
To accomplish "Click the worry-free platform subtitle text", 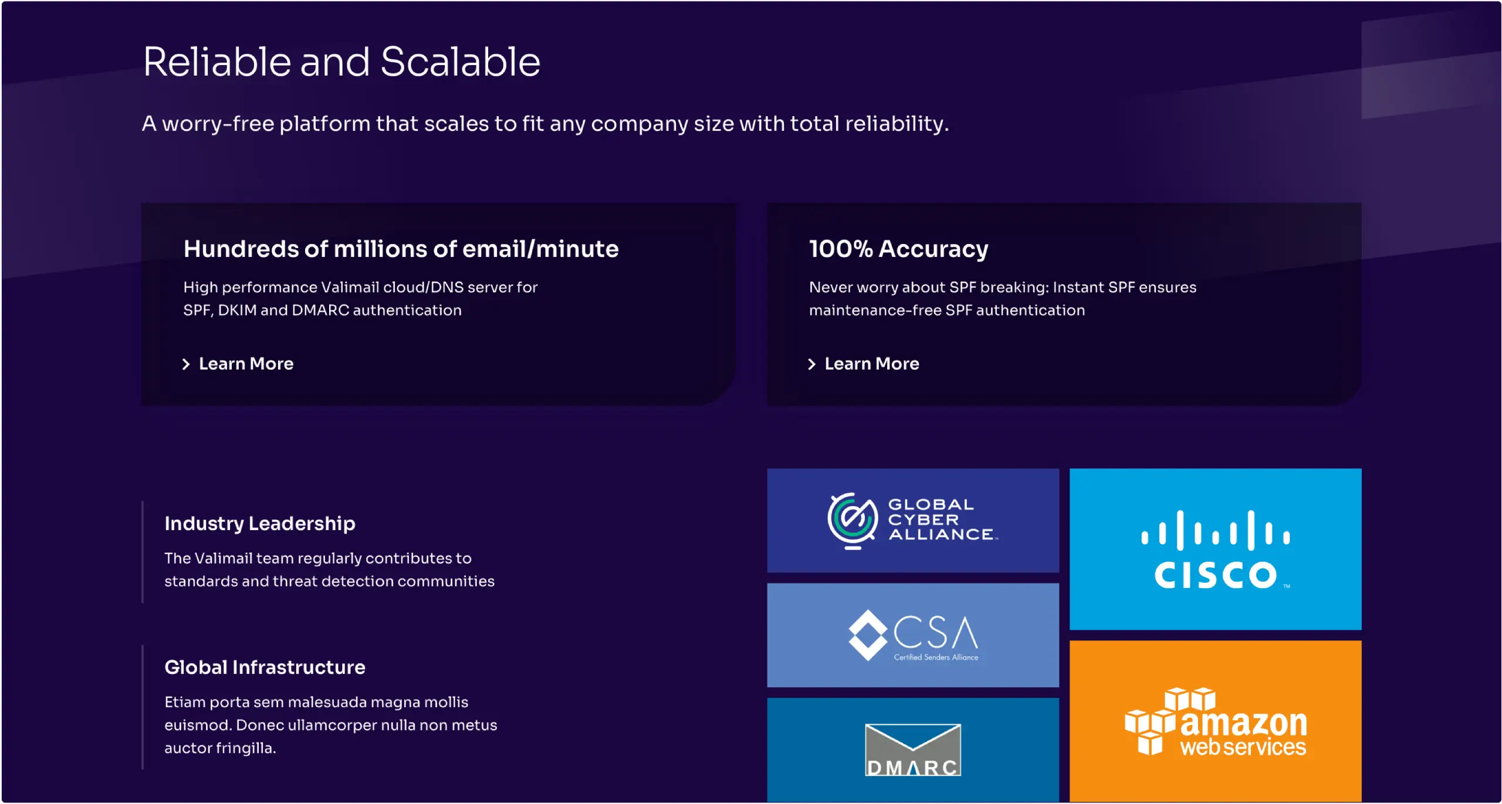I will point(545,124).
